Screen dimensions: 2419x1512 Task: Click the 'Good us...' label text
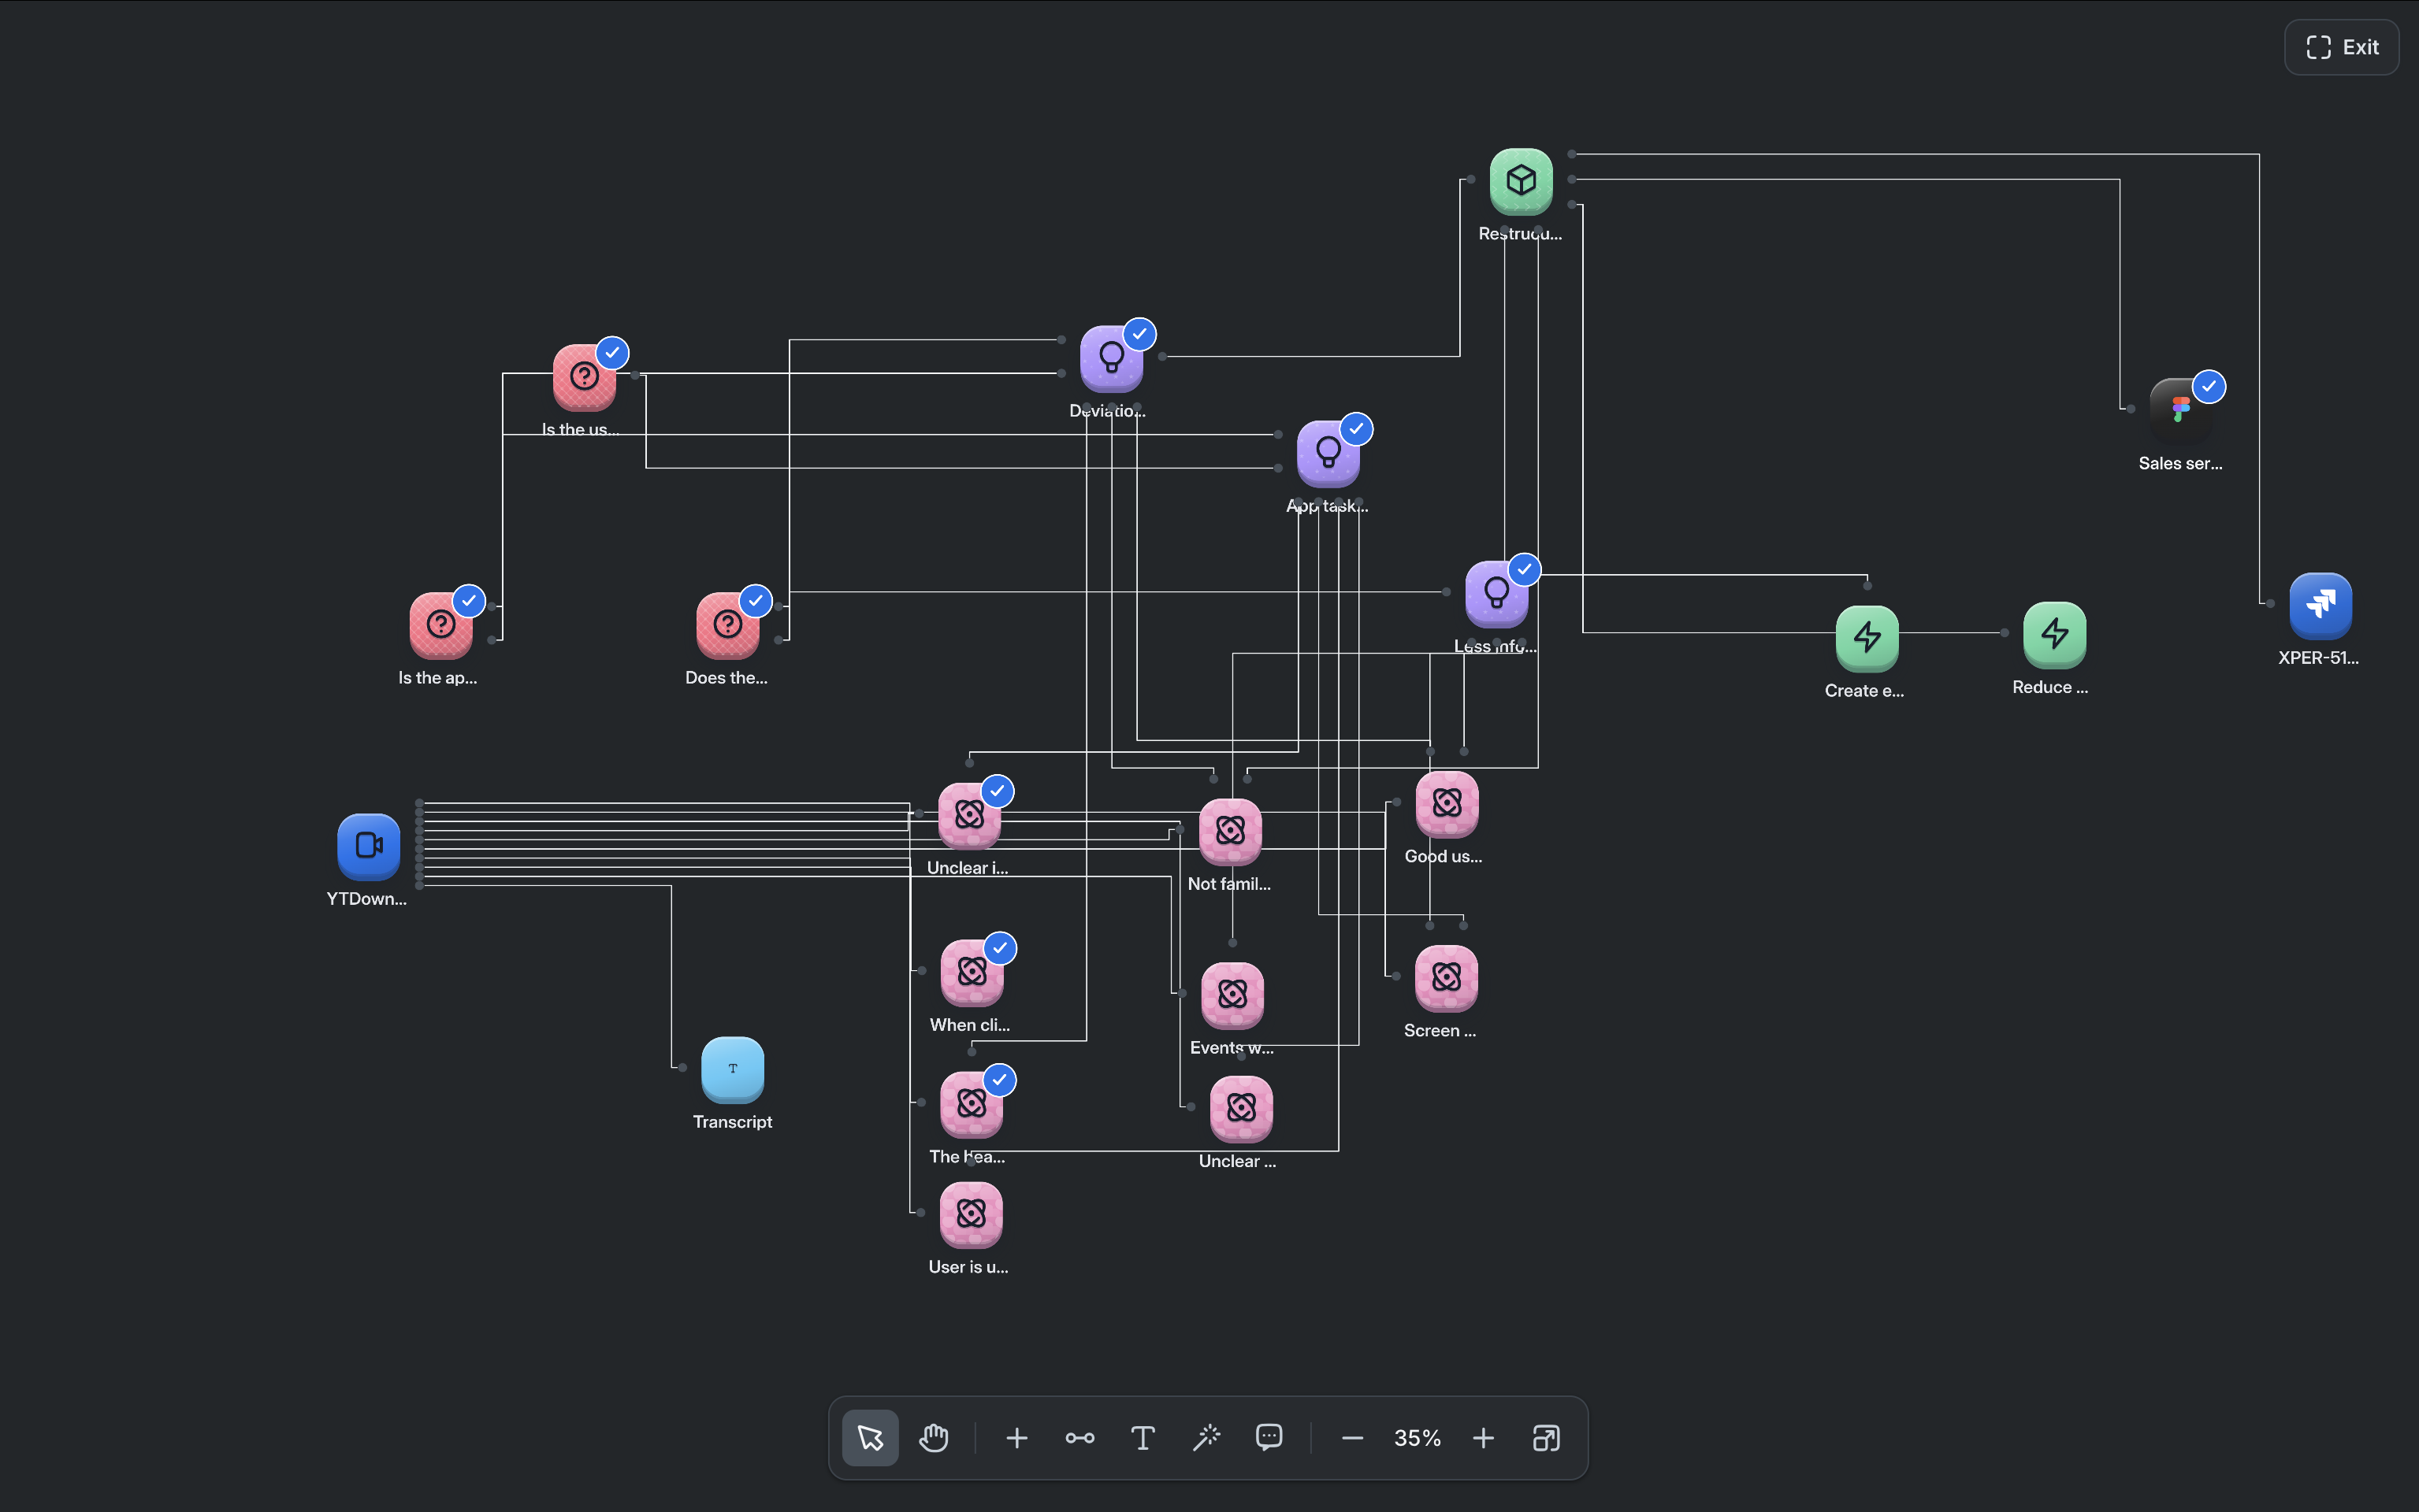pos(1443,857)
